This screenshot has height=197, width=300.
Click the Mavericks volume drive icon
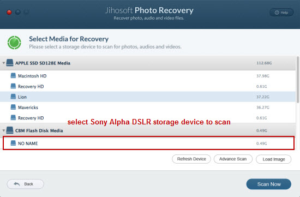(x=13, y=107)
